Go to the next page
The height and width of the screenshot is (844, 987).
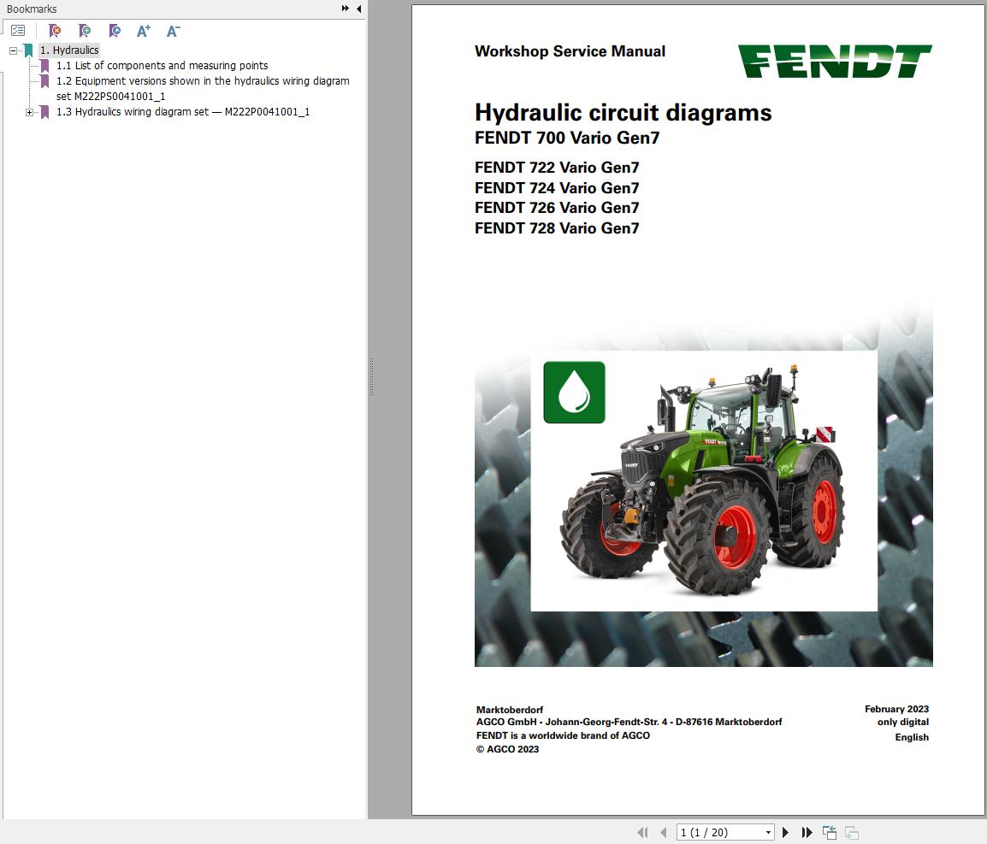tap(785, 832)
